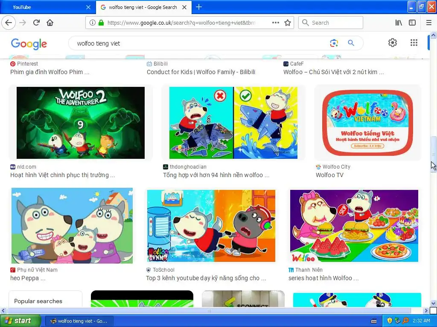The height and width of the screenshot is (327, 437).
Task: Click the horizontal scrollbar left arrow
Action: [x=3, y=310]
